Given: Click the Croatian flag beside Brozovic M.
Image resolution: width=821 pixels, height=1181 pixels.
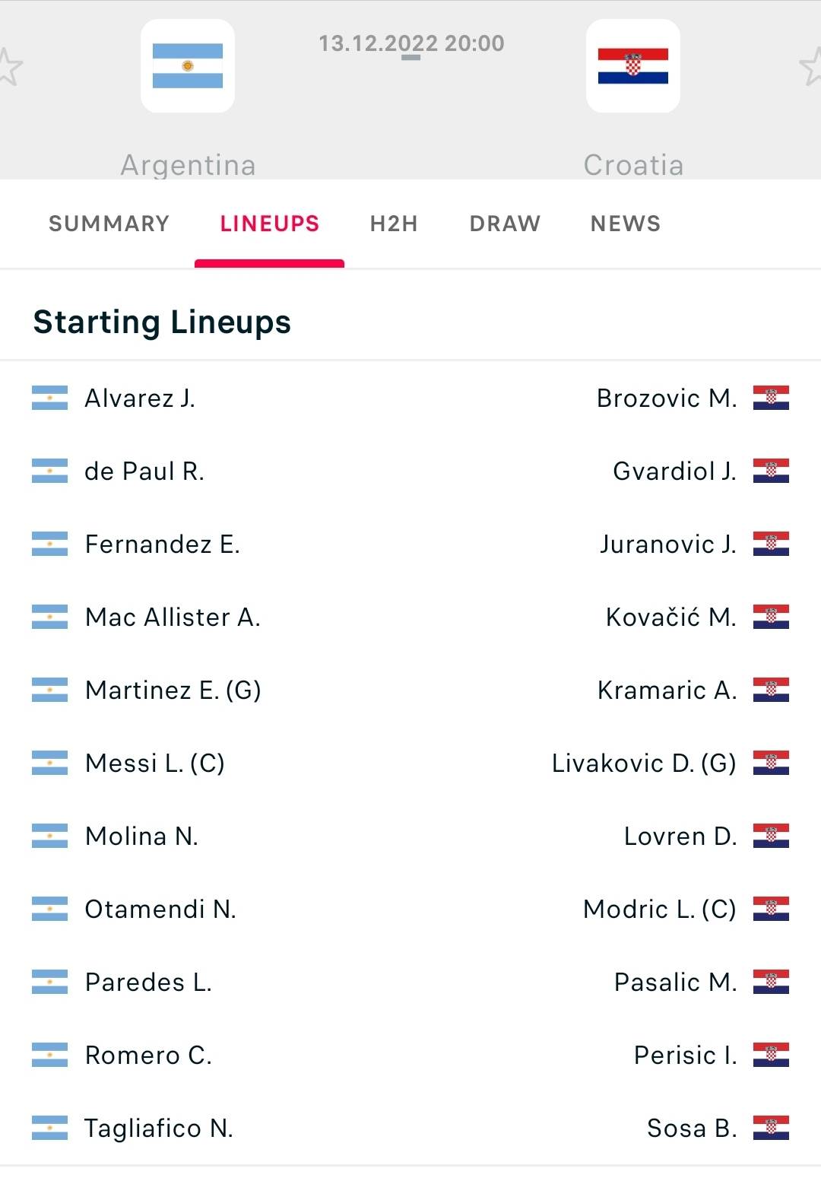Looking at the screenshot, I should [x=771, y=398].
